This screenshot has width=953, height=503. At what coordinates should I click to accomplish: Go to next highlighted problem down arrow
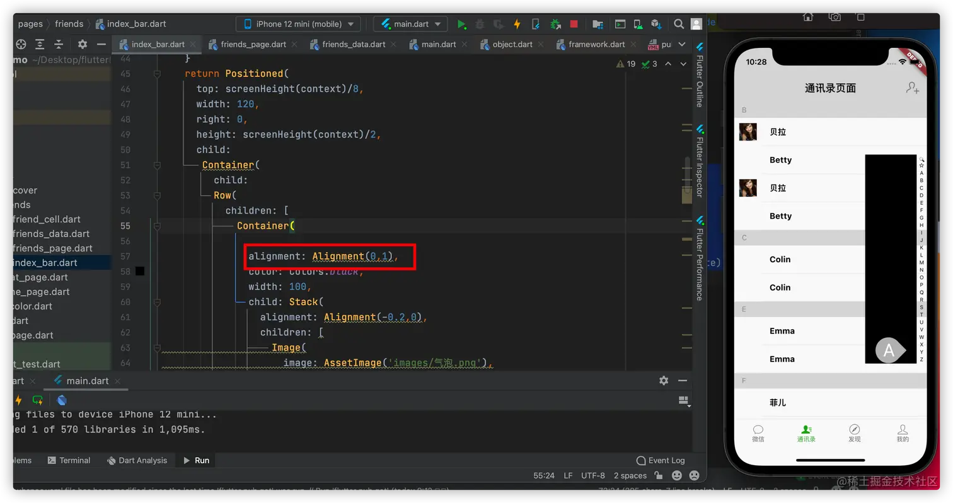[x=683, y=64]
